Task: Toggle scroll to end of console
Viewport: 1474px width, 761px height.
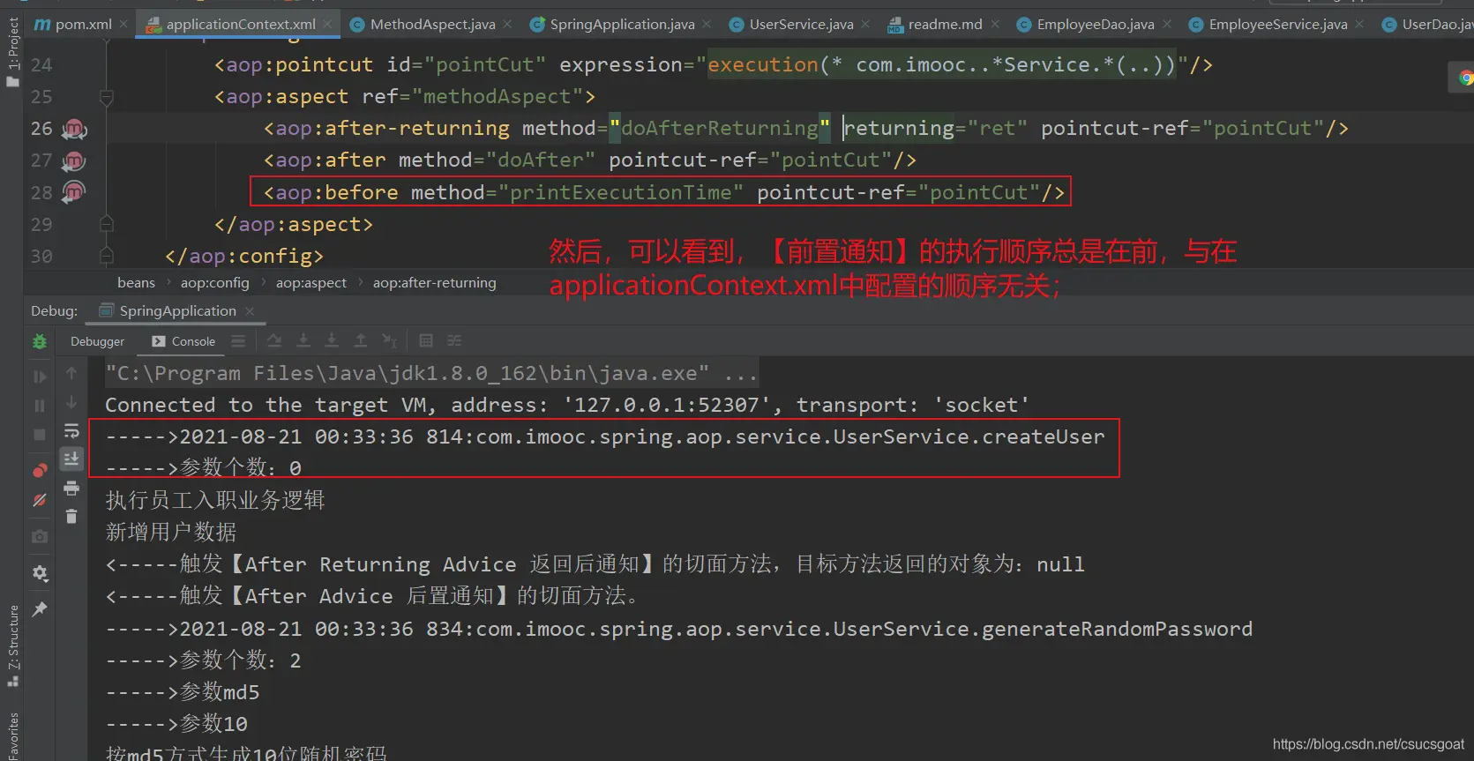Action: pyautogui.click(x=71, y=459)
